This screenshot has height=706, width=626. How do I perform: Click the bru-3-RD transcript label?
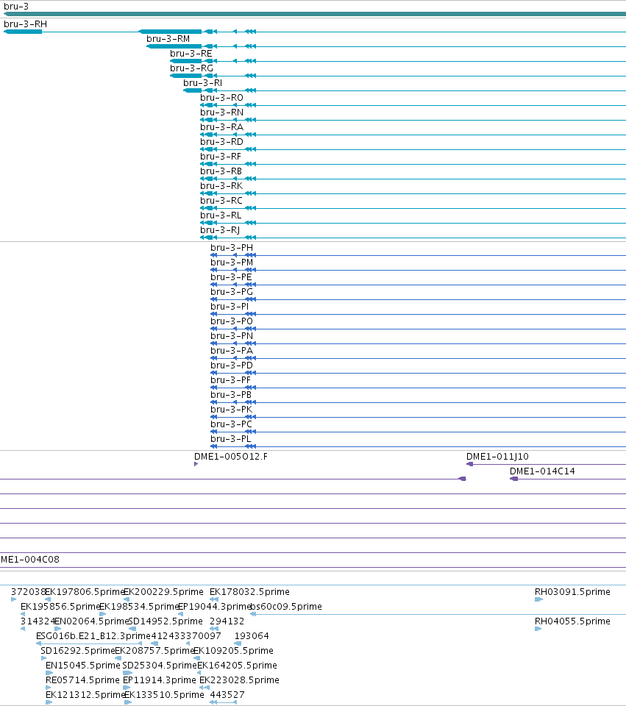click(x=221, y=142)
